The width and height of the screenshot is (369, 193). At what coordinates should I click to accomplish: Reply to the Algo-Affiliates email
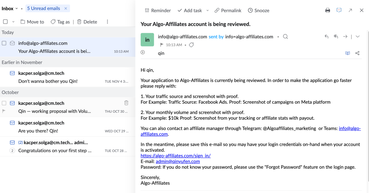pos(326,37)
